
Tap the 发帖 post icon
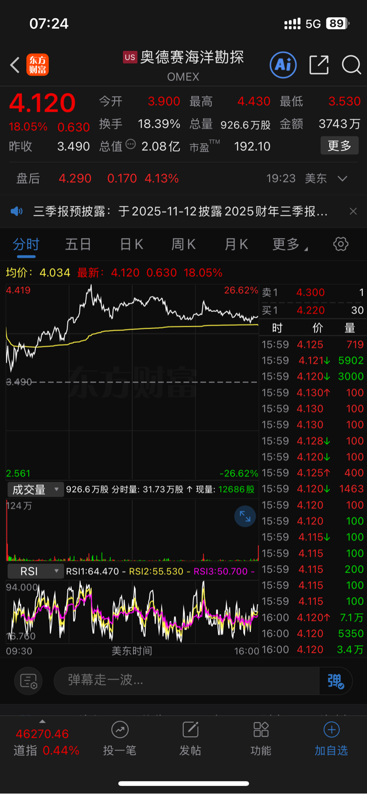click(190, 730)
